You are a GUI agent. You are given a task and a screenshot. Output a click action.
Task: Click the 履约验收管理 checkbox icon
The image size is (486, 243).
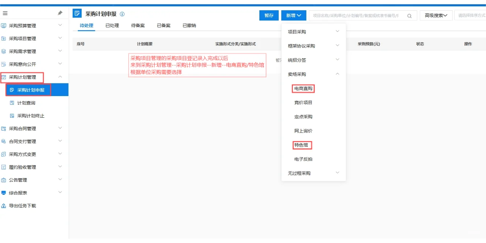4,167
